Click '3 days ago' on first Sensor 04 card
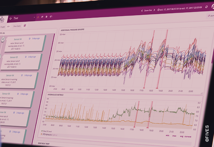 [36, 38]
